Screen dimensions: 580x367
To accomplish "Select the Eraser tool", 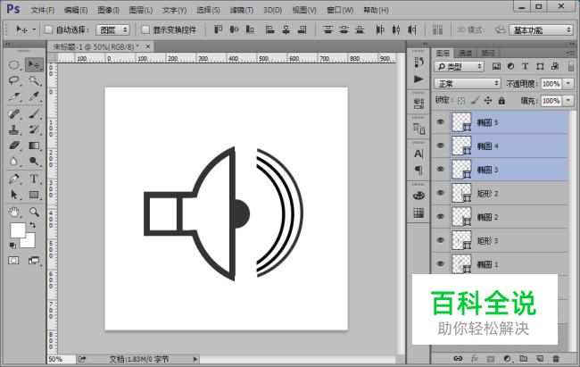I will point(14,146).
